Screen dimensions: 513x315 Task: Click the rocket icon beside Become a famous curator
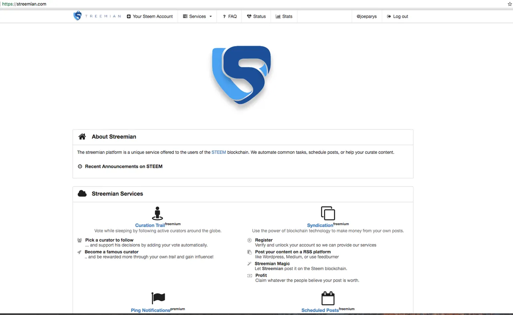pos(79,252)
